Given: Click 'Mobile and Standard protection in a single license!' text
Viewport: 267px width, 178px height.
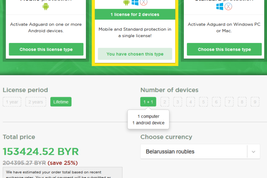Looking at the screenshot, I should [135, 32].
